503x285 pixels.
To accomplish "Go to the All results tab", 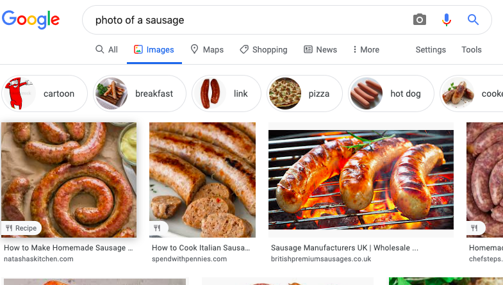I will coord(106,49).
